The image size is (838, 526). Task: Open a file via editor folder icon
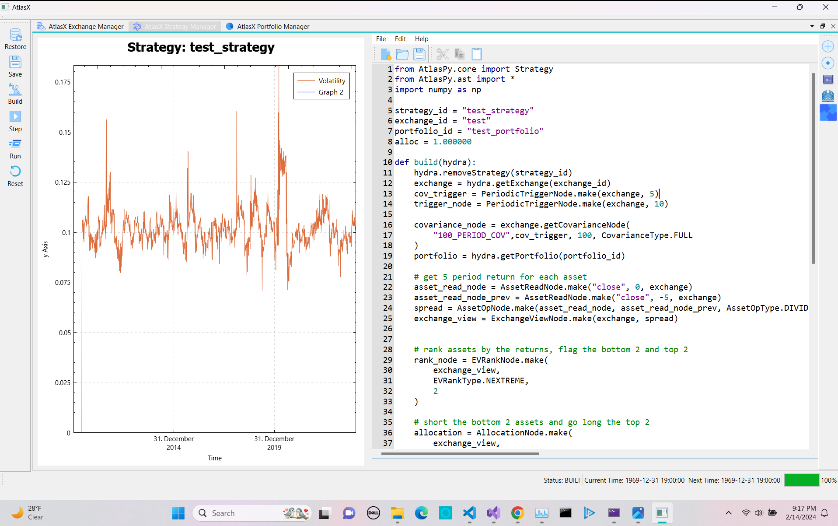pyautogui.click(x=402, y=54)
